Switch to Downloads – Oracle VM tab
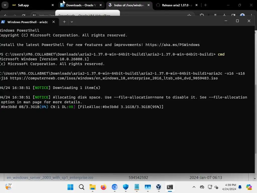This screenshot has height=193, width=257. (x=81, y=5)
